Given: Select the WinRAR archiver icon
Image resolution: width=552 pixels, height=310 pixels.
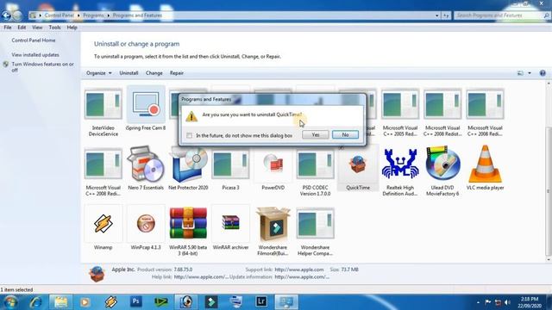Looking at the screenshot, I should (230, 223).
